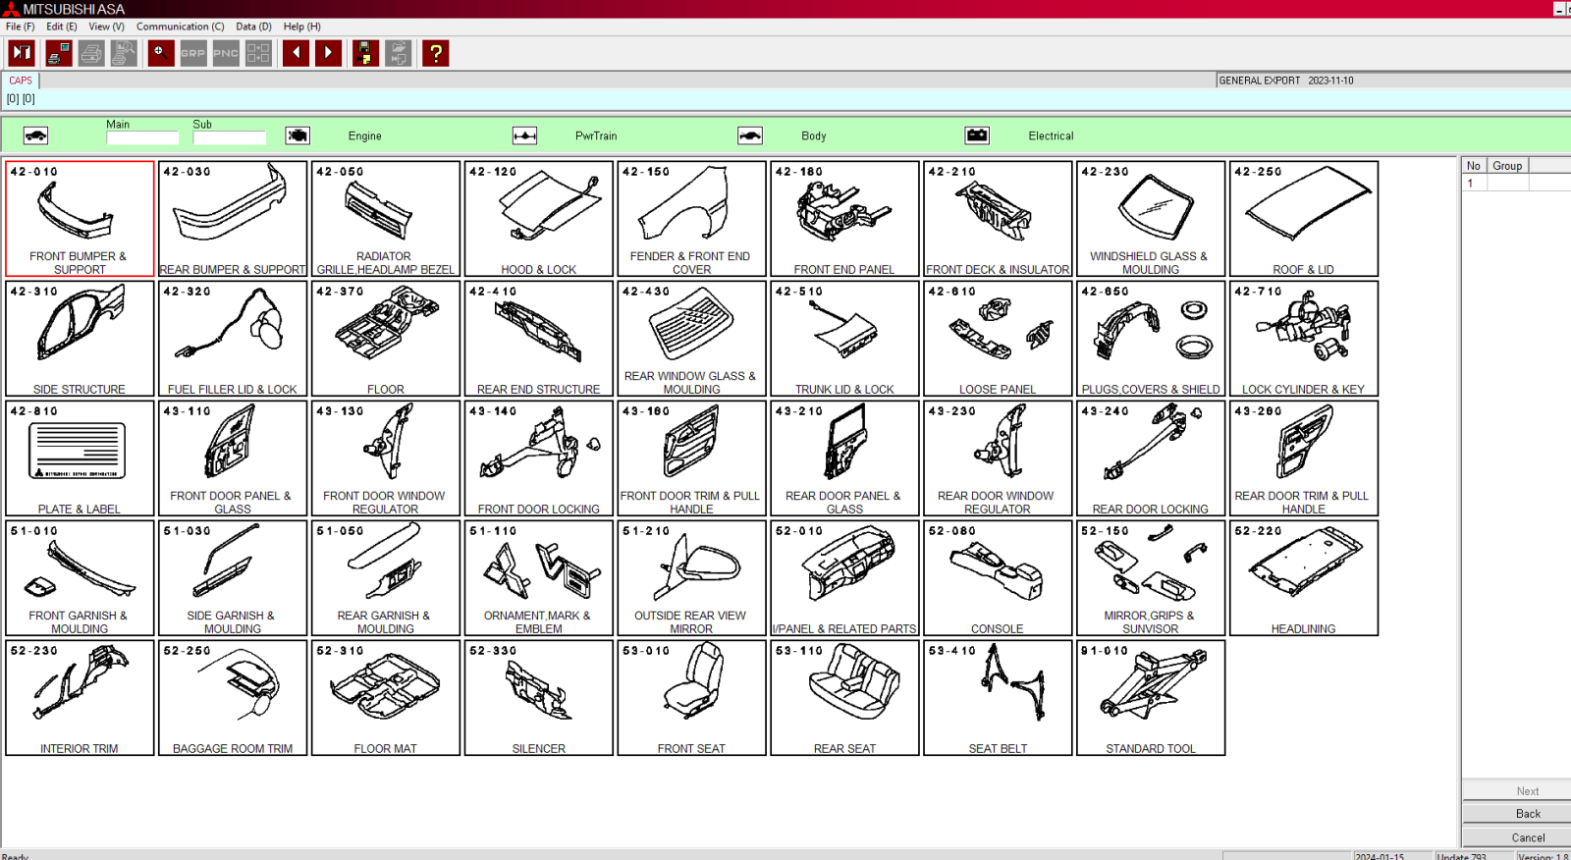Click the yellow question mark help icon

[435, 53]
